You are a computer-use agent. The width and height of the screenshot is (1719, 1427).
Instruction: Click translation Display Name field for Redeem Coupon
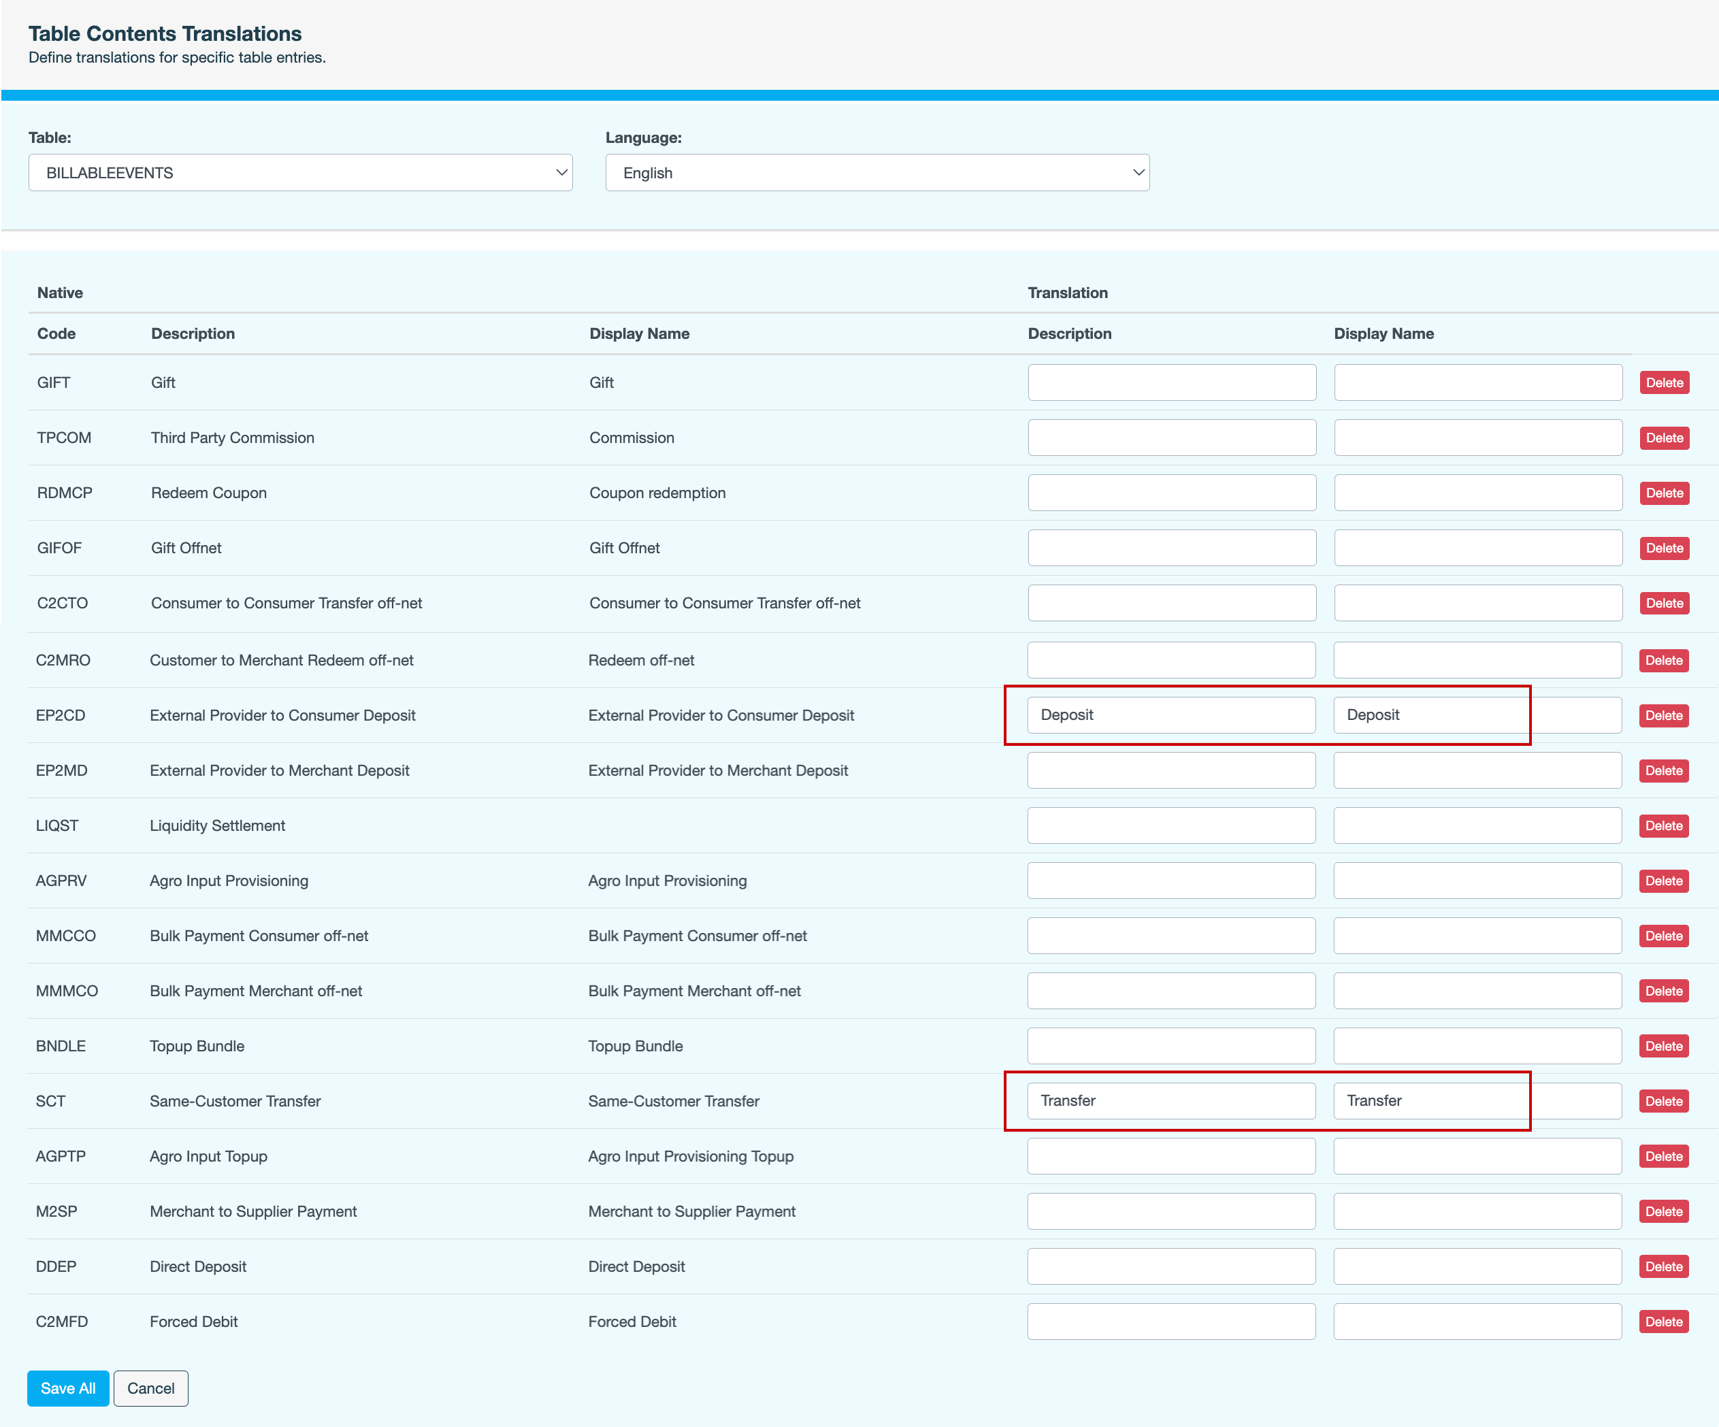pyautogui.click(x=1477, y=493)
